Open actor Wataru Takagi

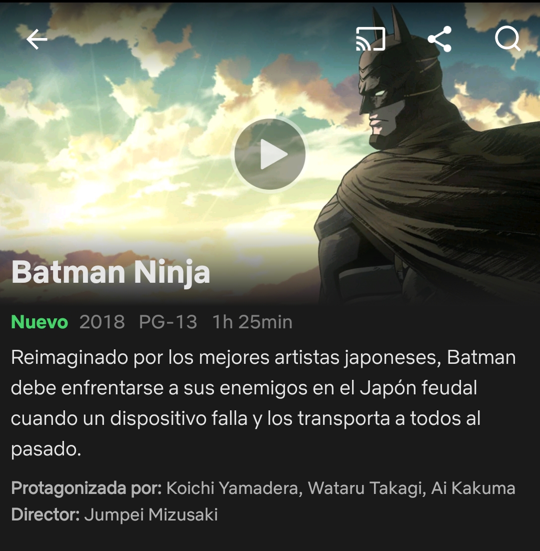pyautogui.click(x=365, y=488)
